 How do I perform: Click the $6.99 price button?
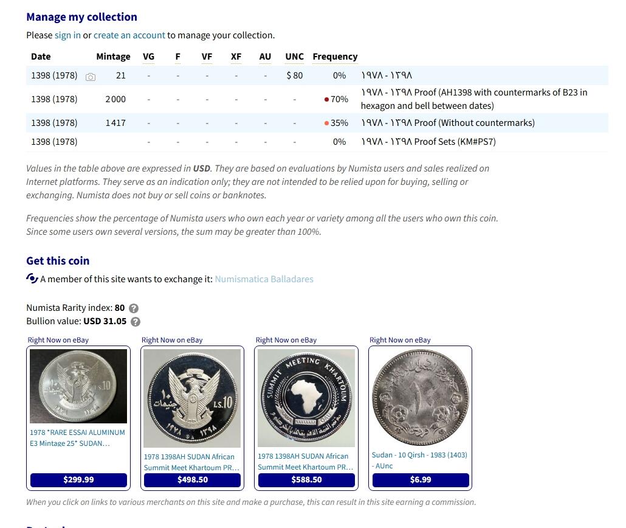420,479
